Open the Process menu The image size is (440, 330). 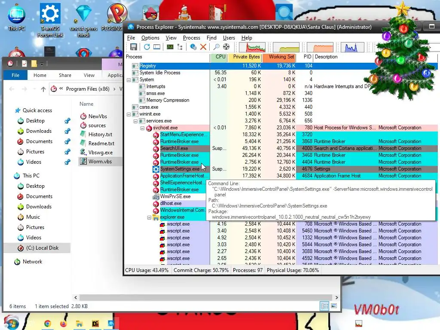coord(191,38)
